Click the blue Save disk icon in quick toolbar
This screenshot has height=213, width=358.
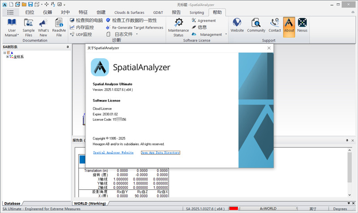click(30, 4)
